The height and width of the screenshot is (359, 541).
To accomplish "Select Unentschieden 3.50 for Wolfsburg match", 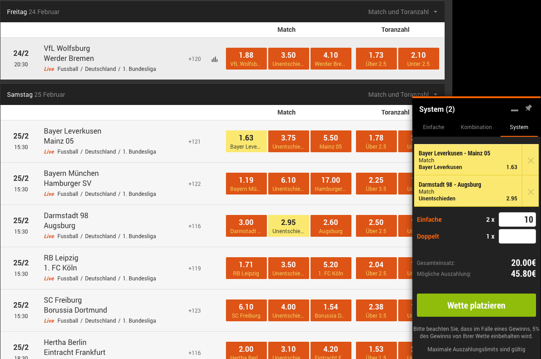I will [288, 59].
